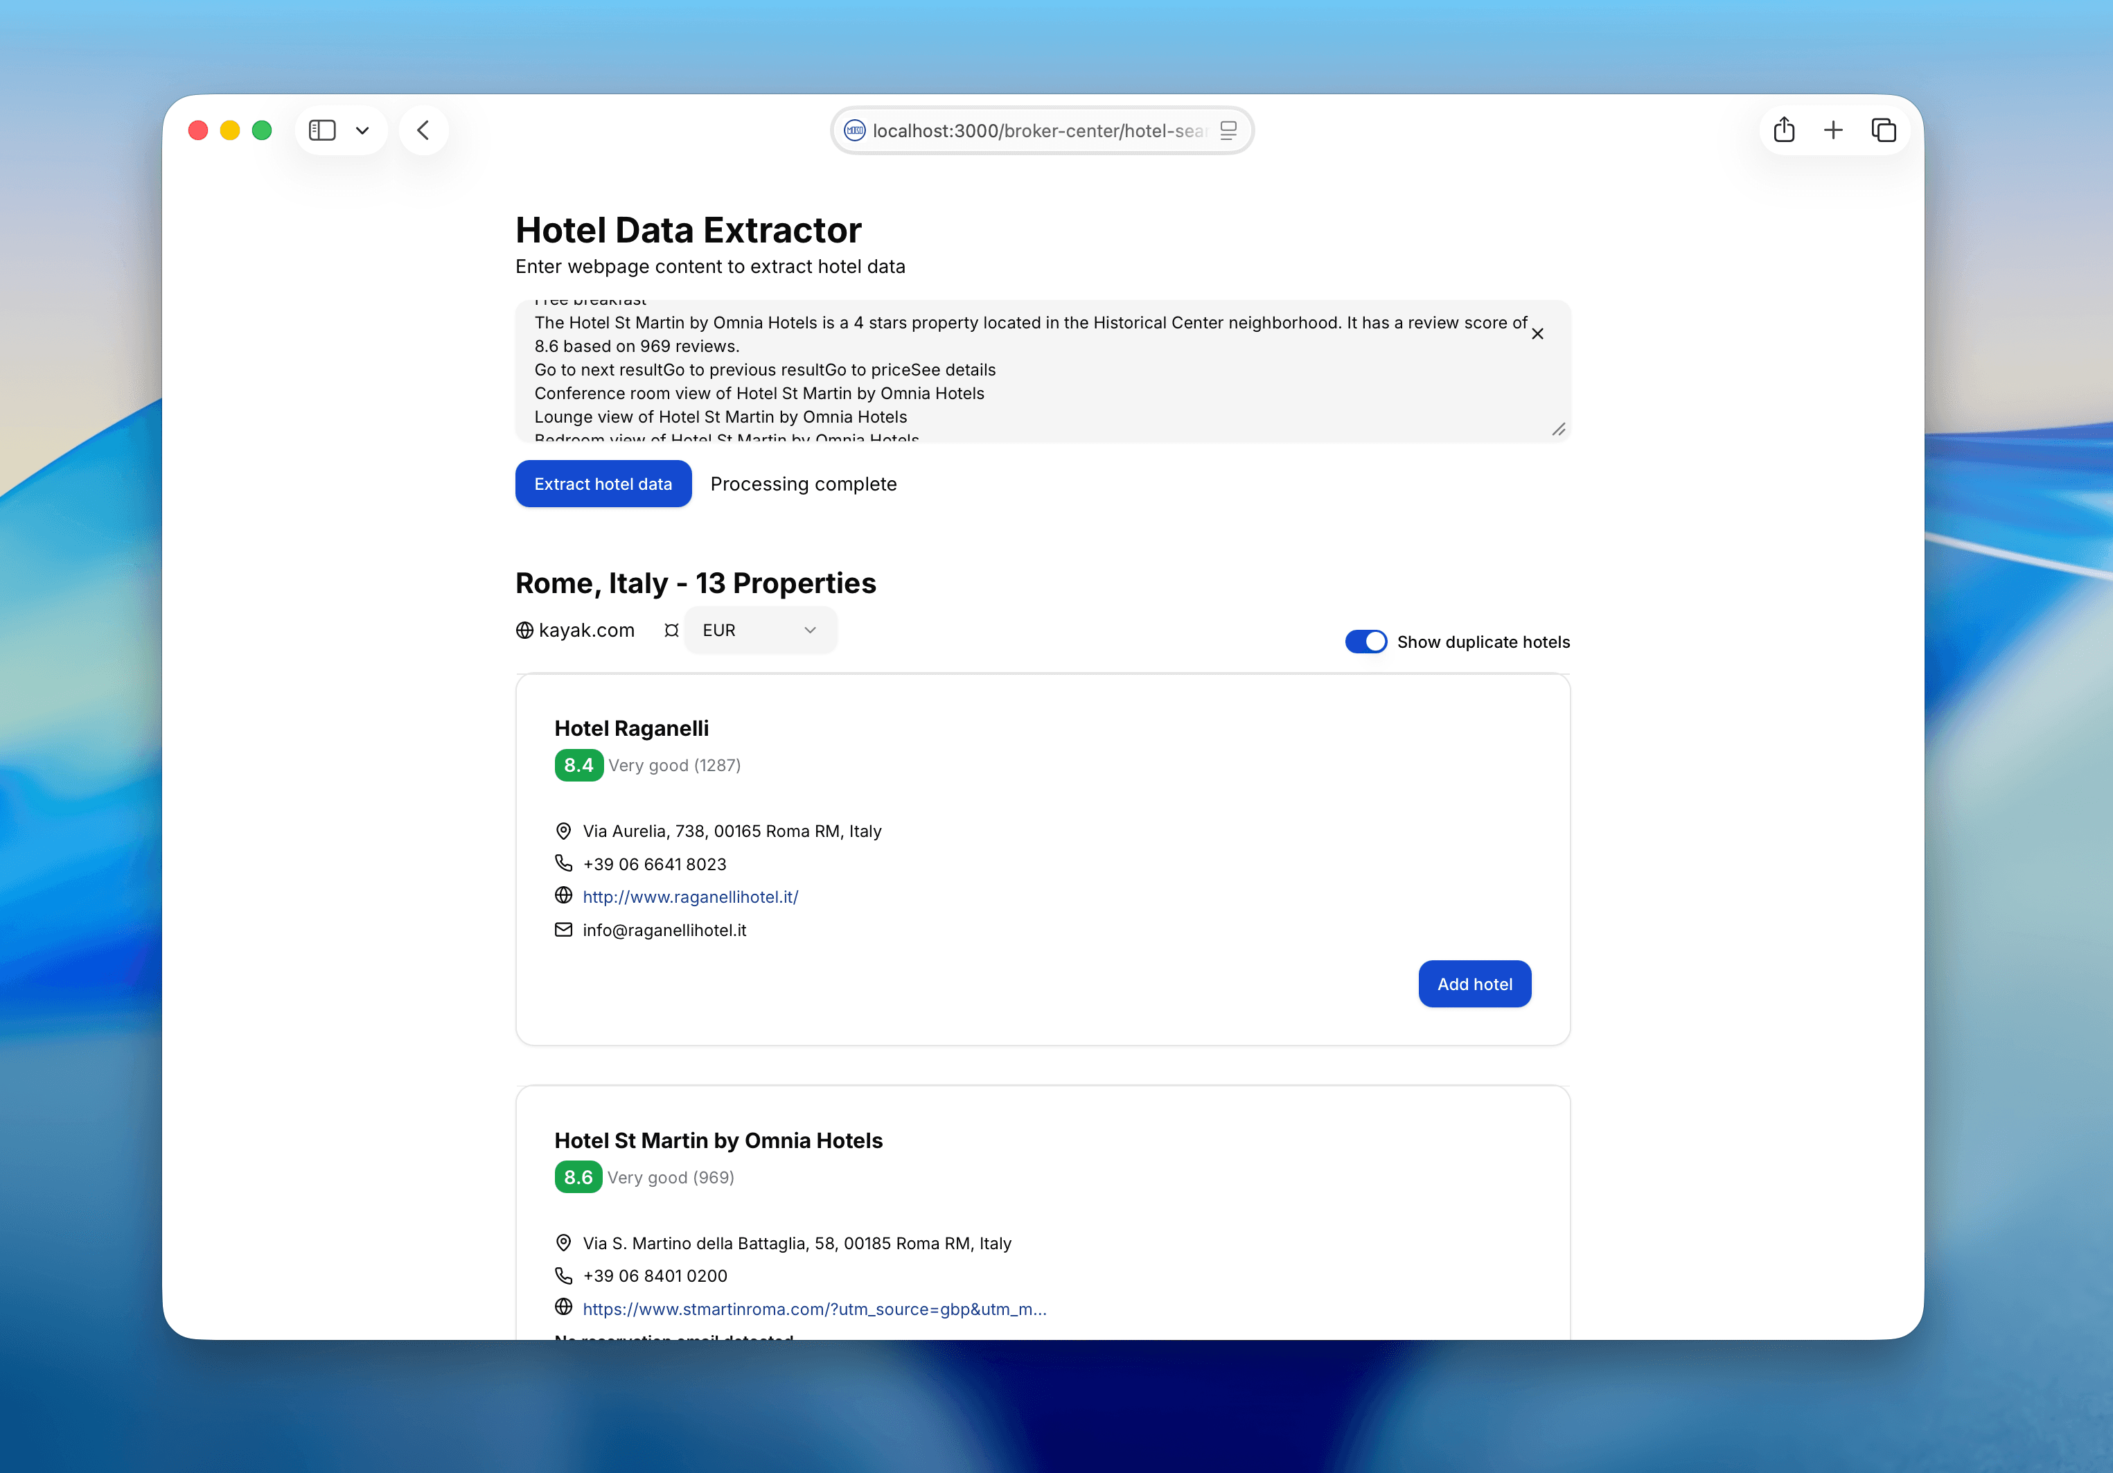This screenshot has height=1473, width=2113.
Task: Click the +39 06 8401 0200 phone number
Action: 655,1276
